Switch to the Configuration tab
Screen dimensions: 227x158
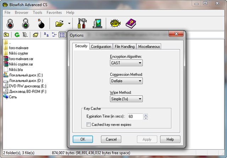[x=101, y=46]
